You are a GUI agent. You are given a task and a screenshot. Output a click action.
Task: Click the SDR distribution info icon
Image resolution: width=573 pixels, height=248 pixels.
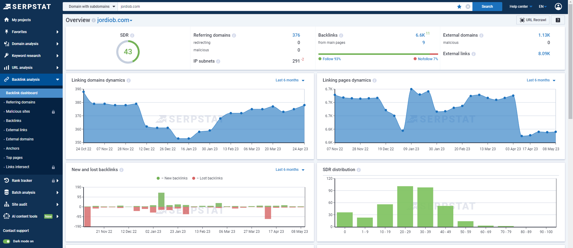pos(359,170)
